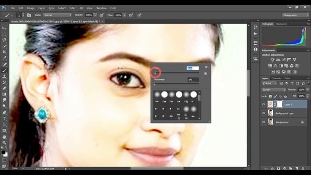Select the Eyedropper tool

click(4, 58)
